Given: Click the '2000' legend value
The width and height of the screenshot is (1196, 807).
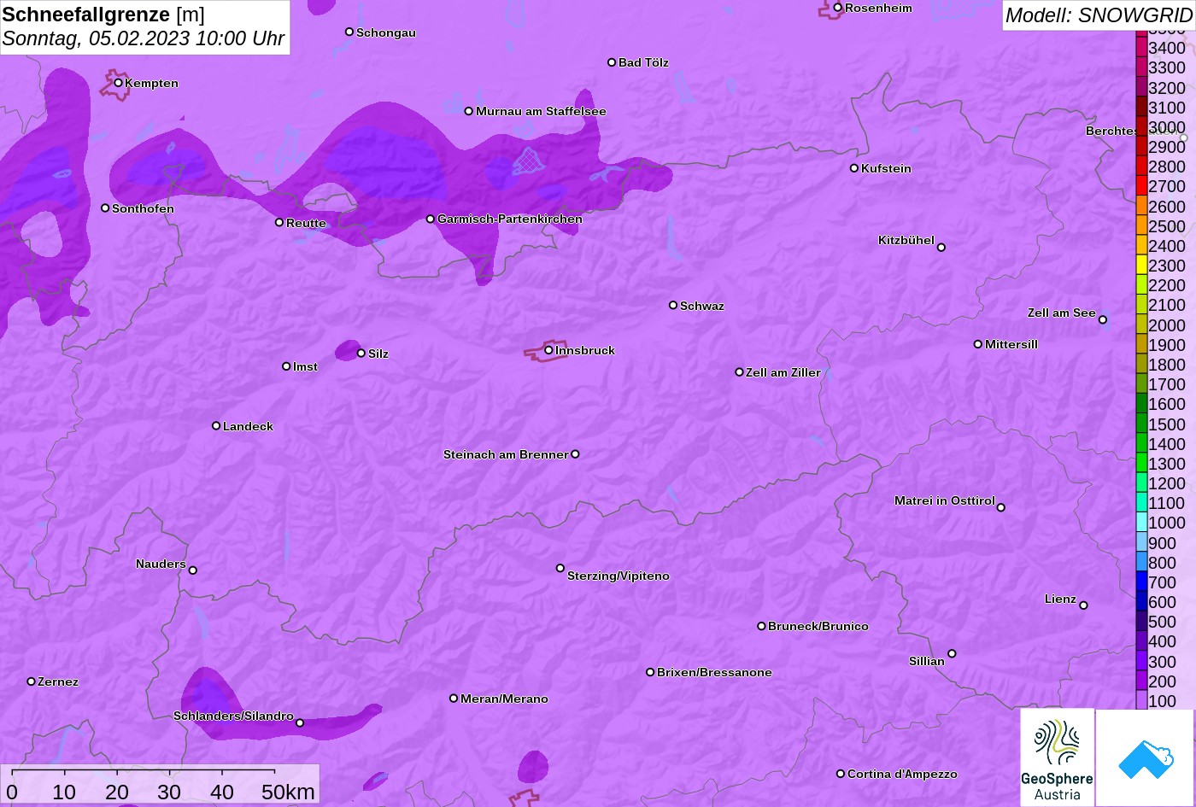Looking at the screenshot, I should (1167, 325).
